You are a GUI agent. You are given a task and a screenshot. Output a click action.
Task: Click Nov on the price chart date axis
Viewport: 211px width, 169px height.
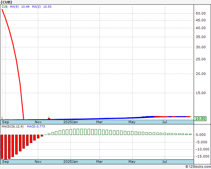pos(38,122)
